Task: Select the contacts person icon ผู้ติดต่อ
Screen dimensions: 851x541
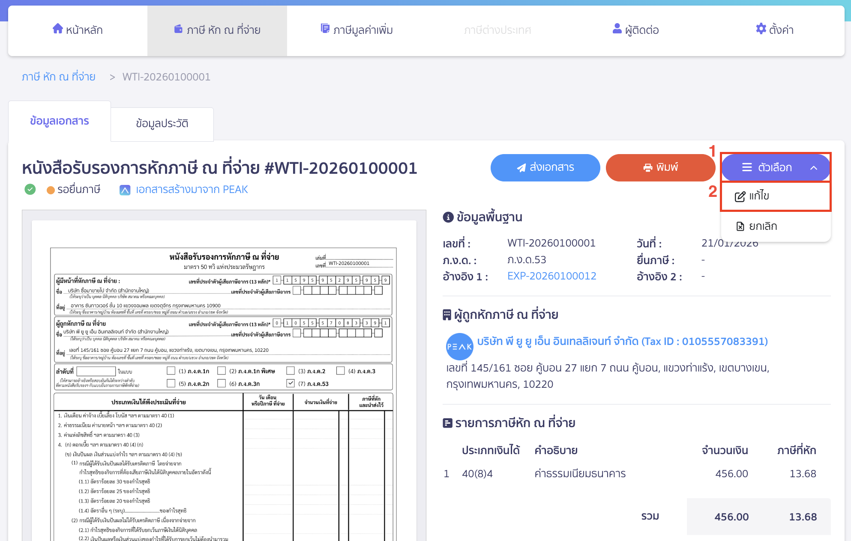Action: pos(616,29)
